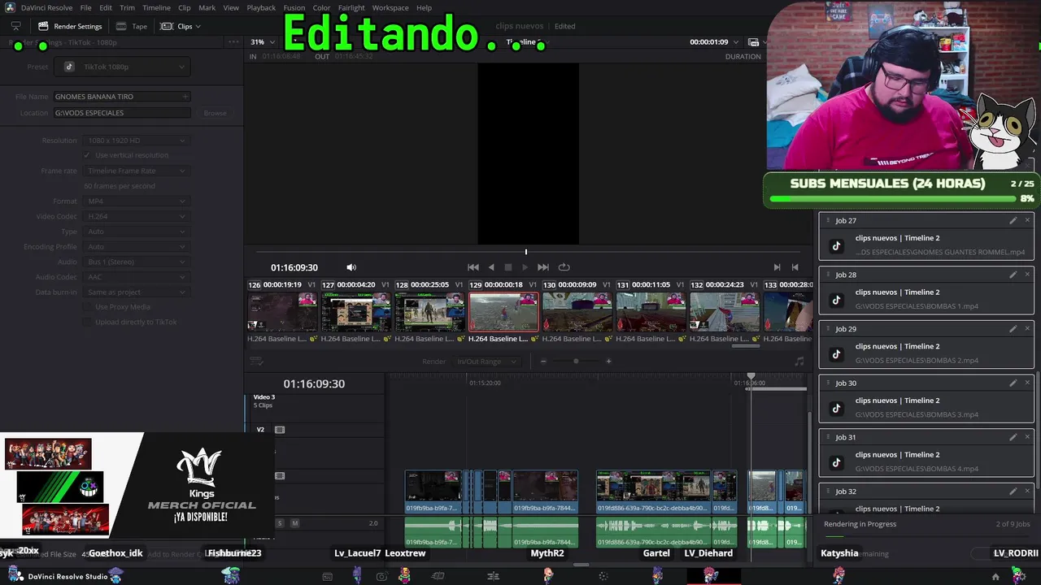The image size is (1041, 585).
Task: Go to the home icon in bottom bar
Action: click(x=995, y=577)
